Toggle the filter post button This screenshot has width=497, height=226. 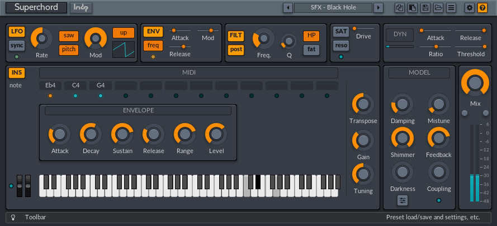coord(236,50)
